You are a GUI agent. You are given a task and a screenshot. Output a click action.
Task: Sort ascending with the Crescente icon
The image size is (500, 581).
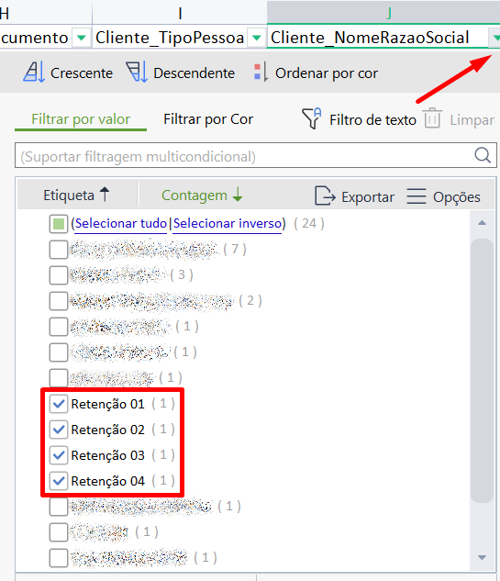[34, 72]
